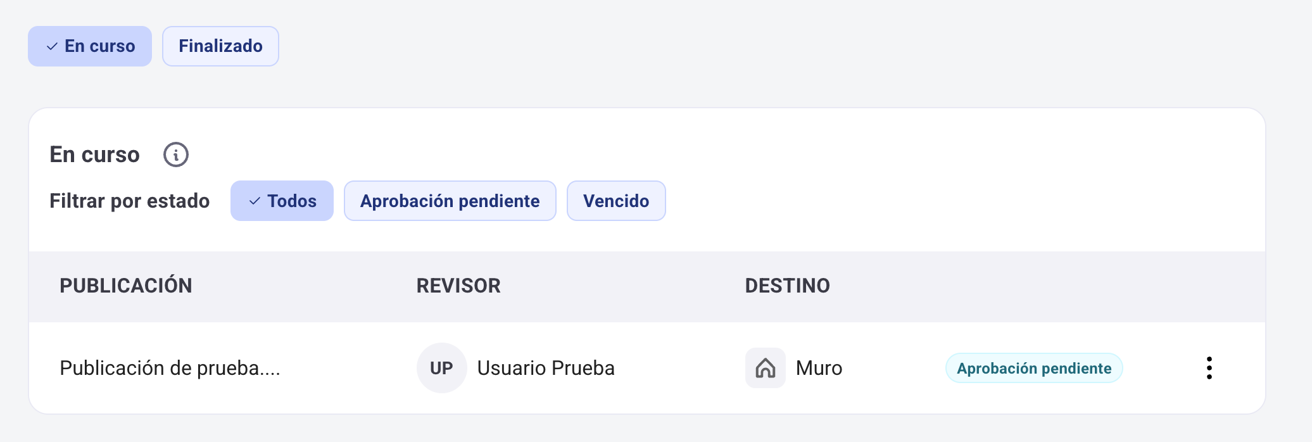Click the Muro destination label
Viewport: 1312px width, 442px height.
click(x=819, y=368)
